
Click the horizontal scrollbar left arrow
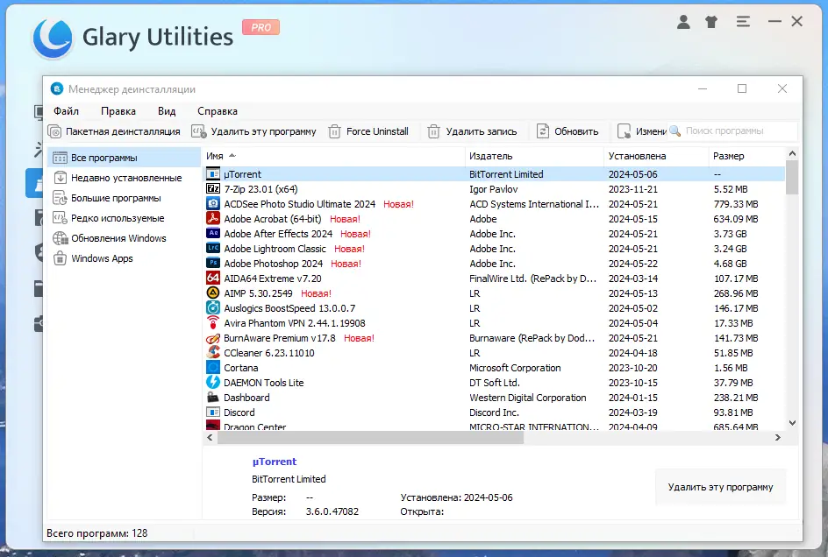tap(211, 437)
